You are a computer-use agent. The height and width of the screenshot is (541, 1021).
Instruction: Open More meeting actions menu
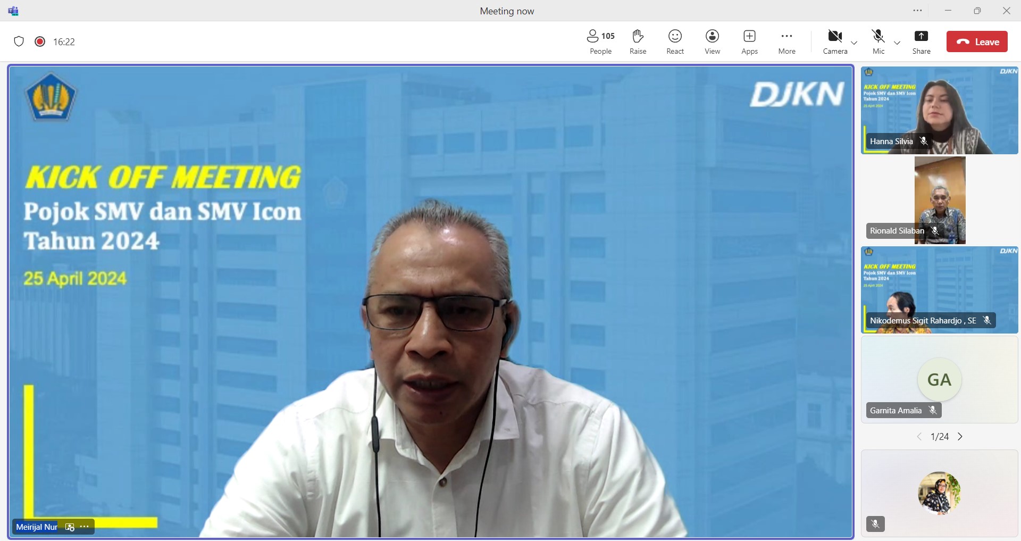786,41
